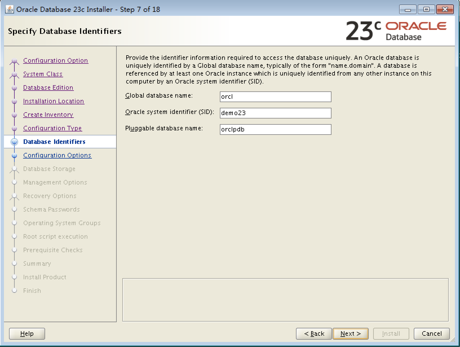Open the Database Edition step link
The width and height of the screenshot is (460, 347).
coord(48,87)
